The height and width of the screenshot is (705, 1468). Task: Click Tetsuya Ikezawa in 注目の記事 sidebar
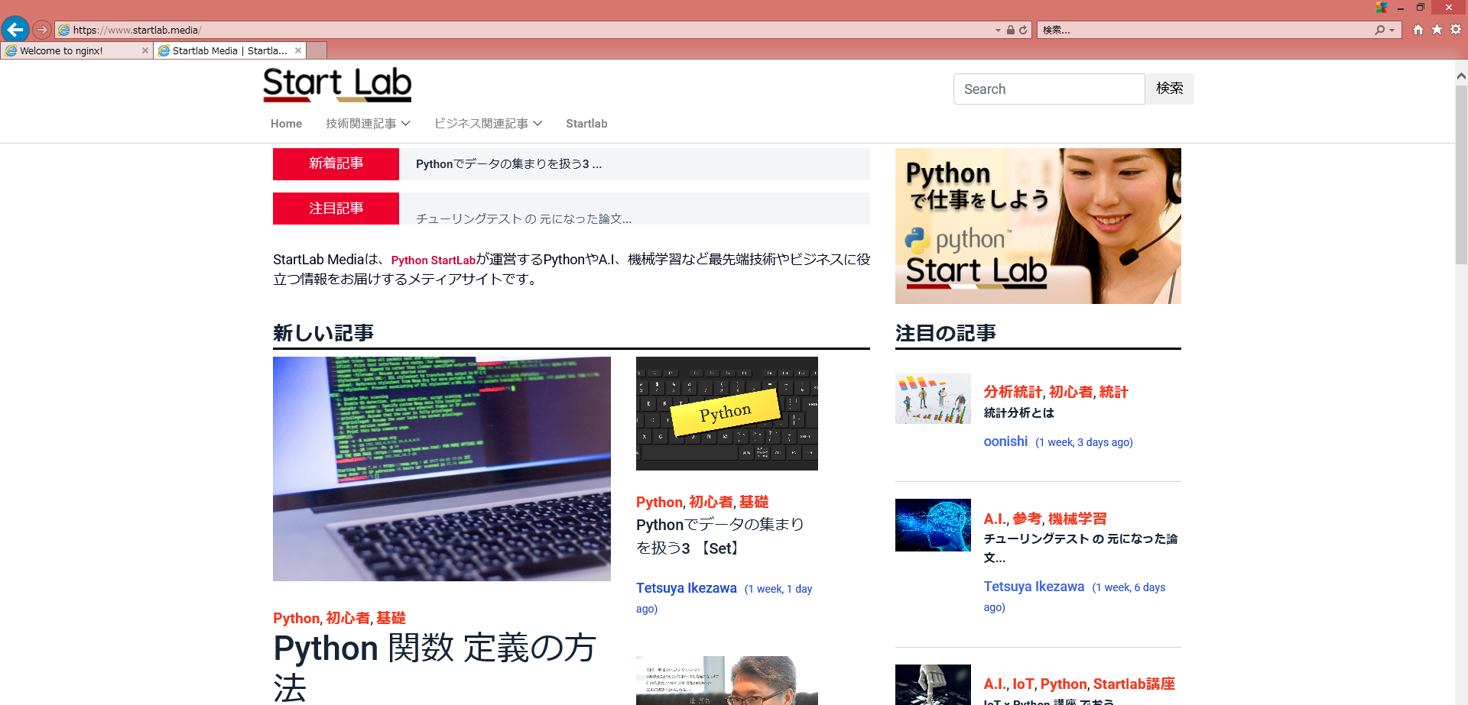tap(1034, 587)
